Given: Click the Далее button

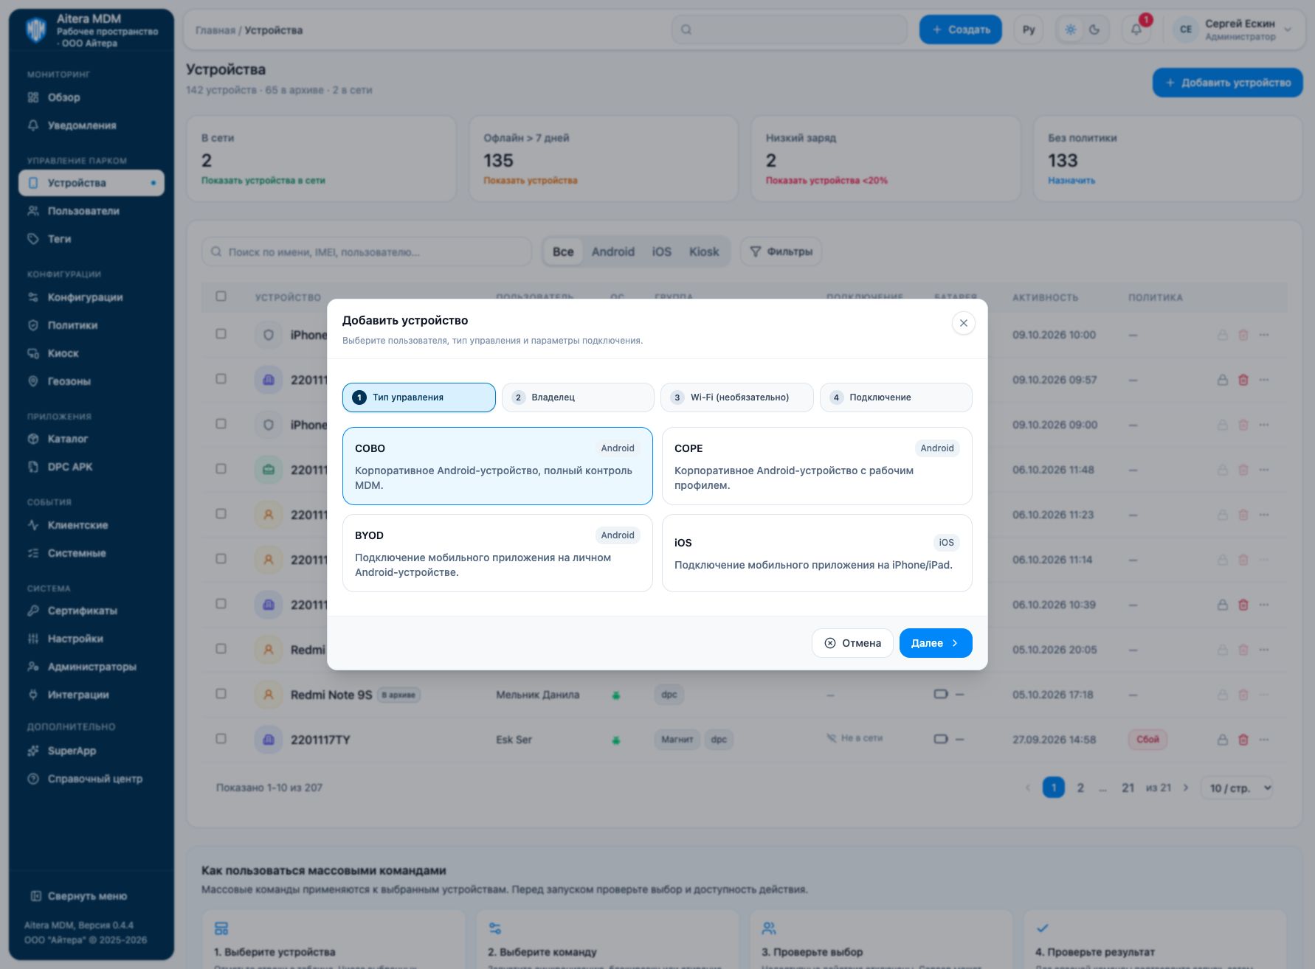Looking at the screenshot, I should point(936,643).
